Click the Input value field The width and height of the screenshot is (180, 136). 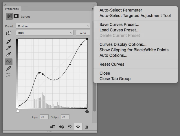click(x=44, y=117)
